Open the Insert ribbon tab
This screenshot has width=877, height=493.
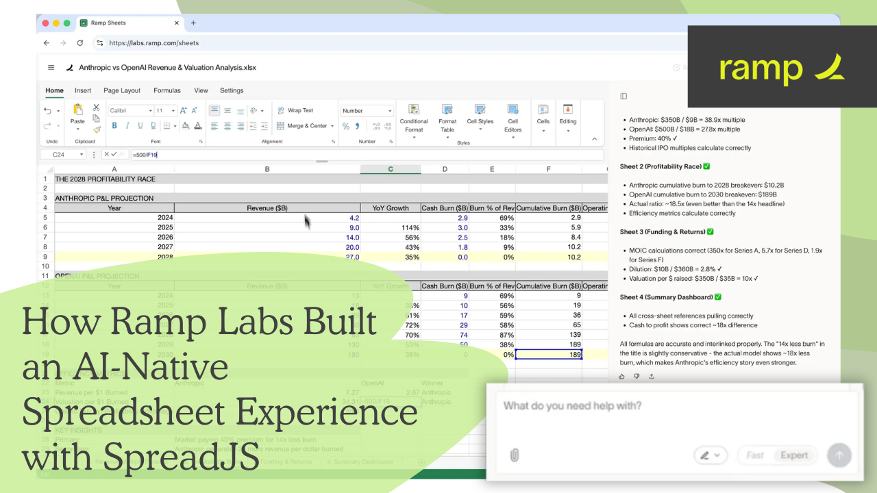(x=83, y=90)
